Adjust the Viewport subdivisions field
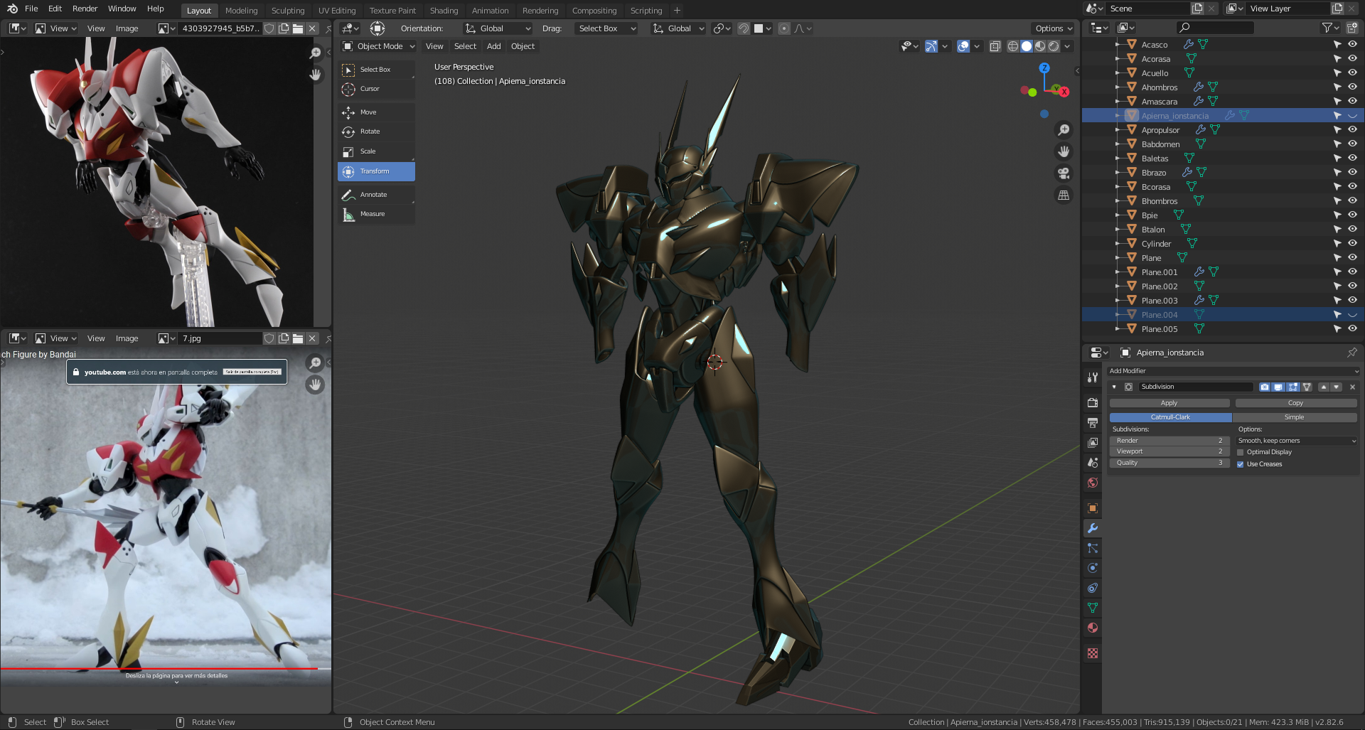 coord(1169,451)
